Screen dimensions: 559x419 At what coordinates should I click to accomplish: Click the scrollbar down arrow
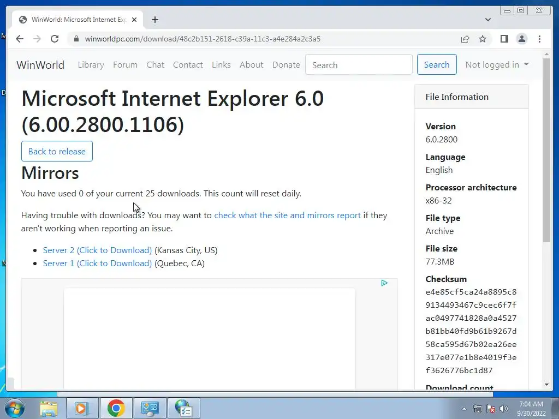[x=546, y=385]
